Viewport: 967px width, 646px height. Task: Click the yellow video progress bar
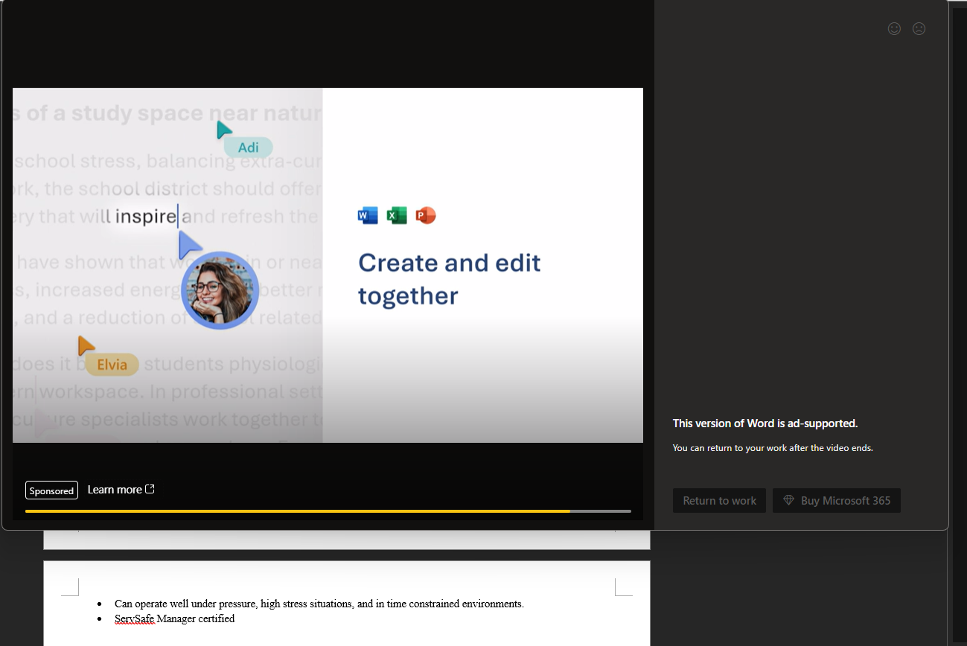coord(328,511)
